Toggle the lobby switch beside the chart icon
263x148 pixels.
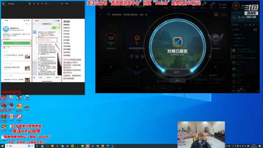click(x=224, y=15)
